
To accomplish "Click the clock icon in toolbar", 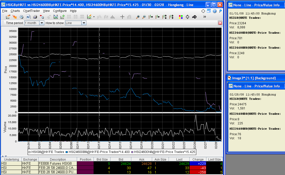I will pos(22,17).
